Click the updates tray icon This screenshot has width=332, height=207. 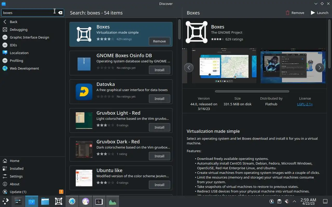[x=272, y=201]
